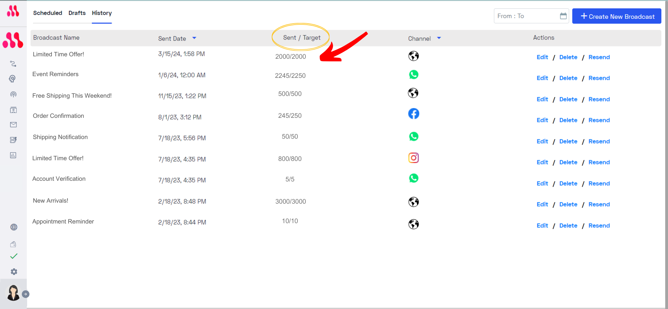This screenshot has width=668, height=309.
Task: Select the Event Reminders broadcast name
Action: point(55,74)
